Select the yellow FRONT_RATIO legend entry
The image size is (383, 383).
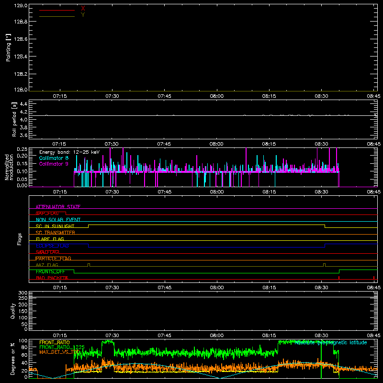(55, 342)
